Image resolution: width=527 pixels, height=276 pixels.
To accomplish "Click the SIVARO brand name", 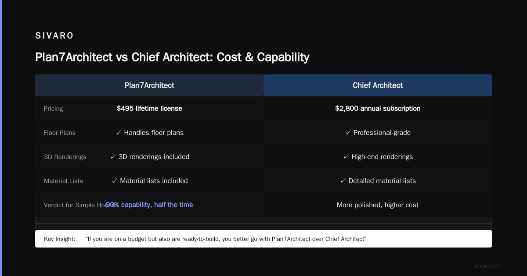I will click(54, 36).
